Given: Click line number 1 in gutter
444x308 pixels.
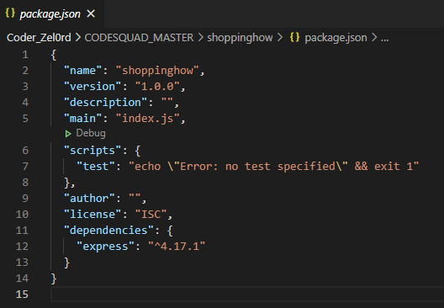Looking at the screenshot, I should (x=25, y=55).
